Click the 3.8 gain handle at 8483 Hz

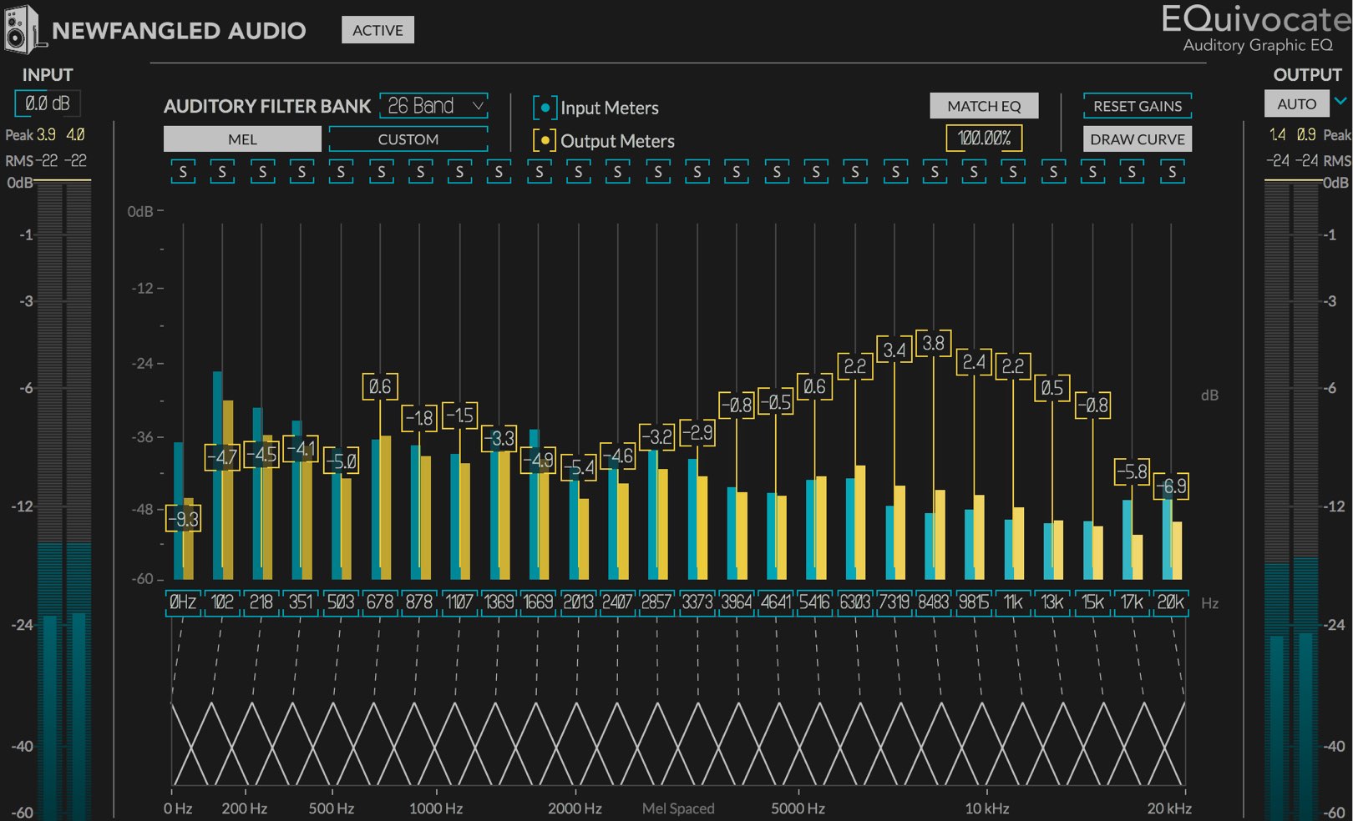[x=933, y=343]
